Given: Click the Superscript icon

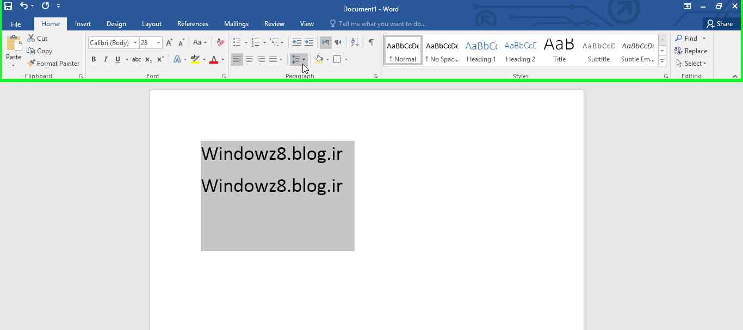Looking at the screenshot, I should (x=160, y=59).
